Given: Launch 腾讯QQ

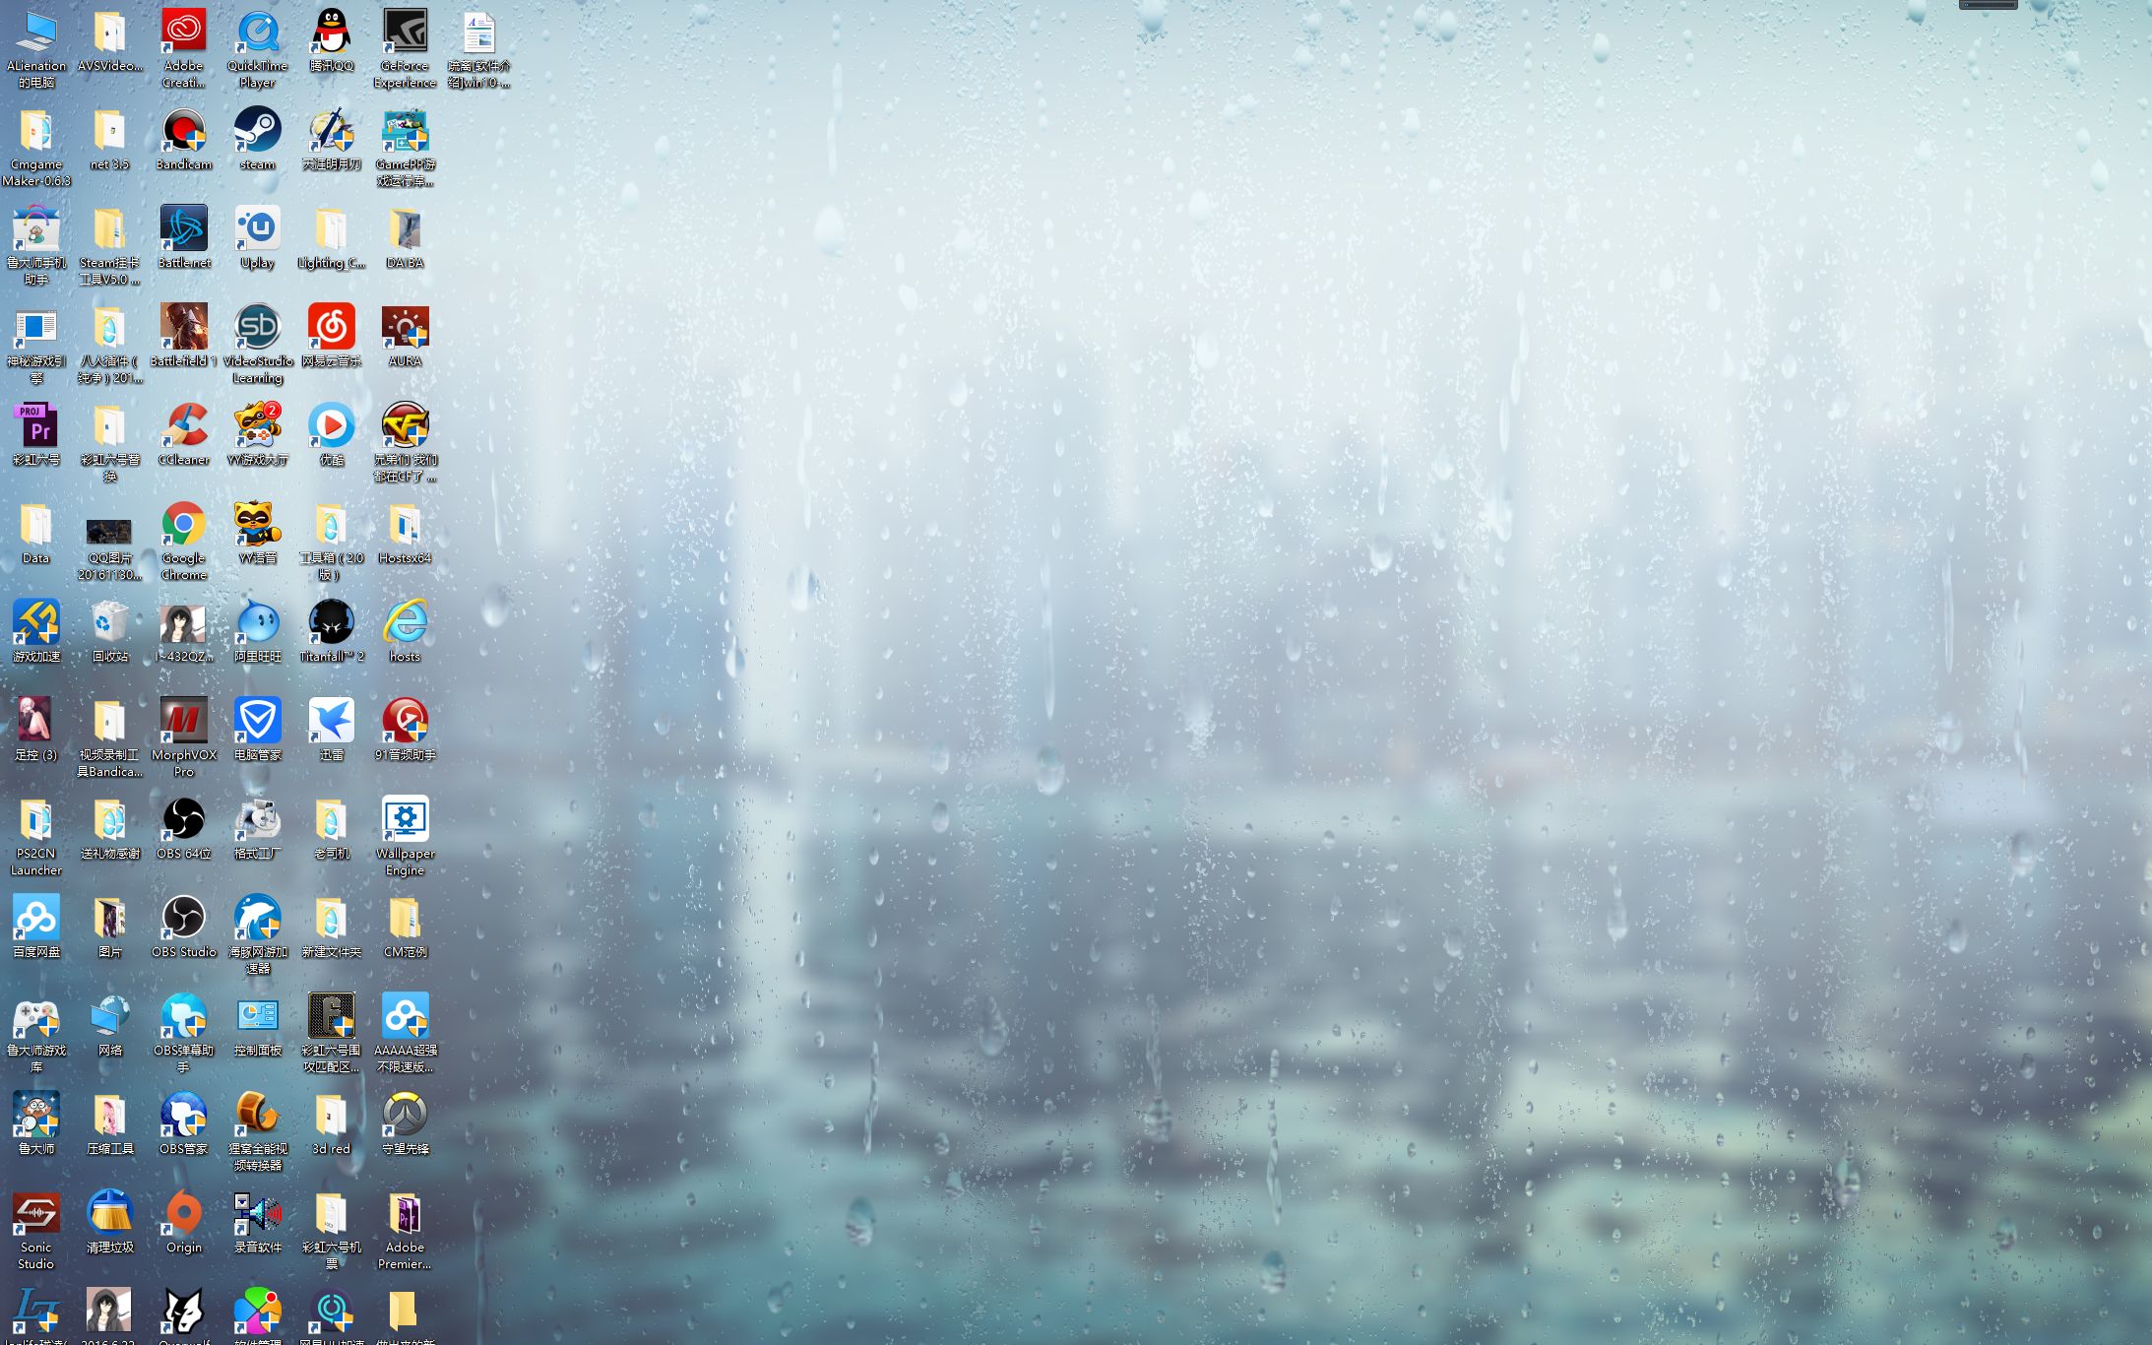Looking at the screenshot, I should (x=331, y=30).
